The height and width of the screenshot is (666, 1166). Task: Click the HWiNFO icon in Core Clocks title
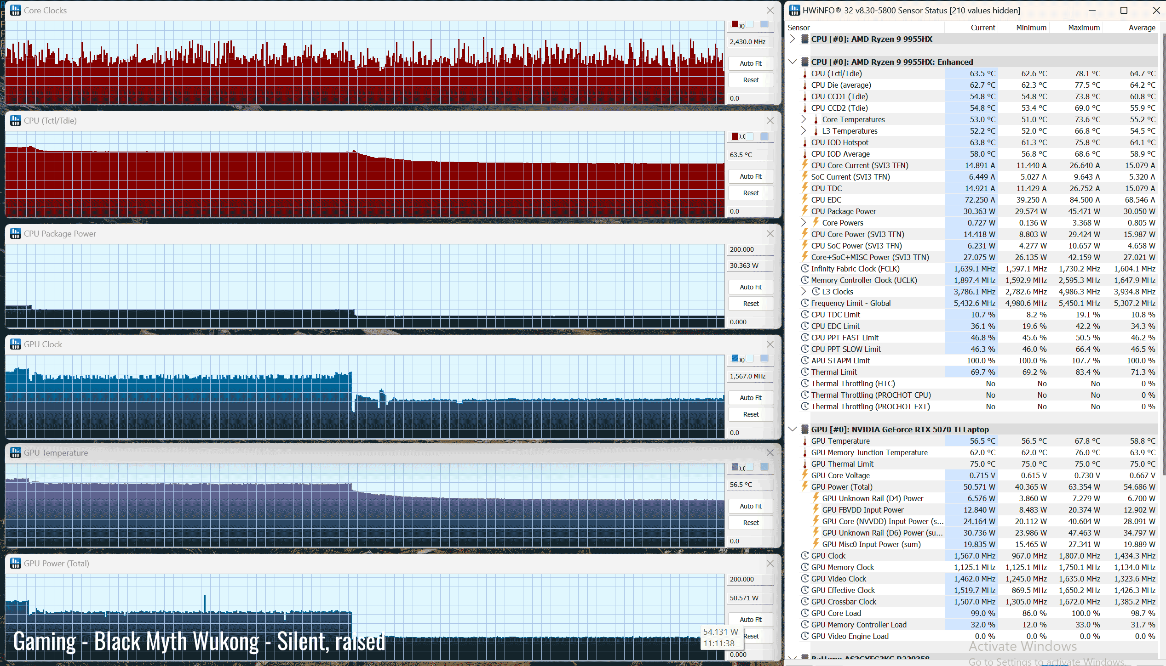(x=15, y=10)
